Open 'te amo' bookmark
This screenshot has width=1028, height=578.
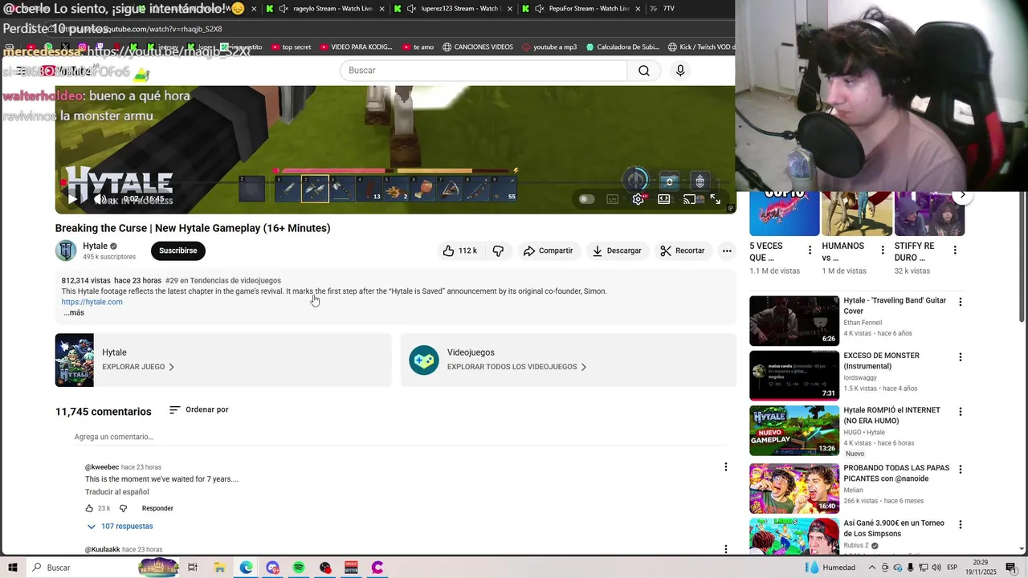(418, 47)
